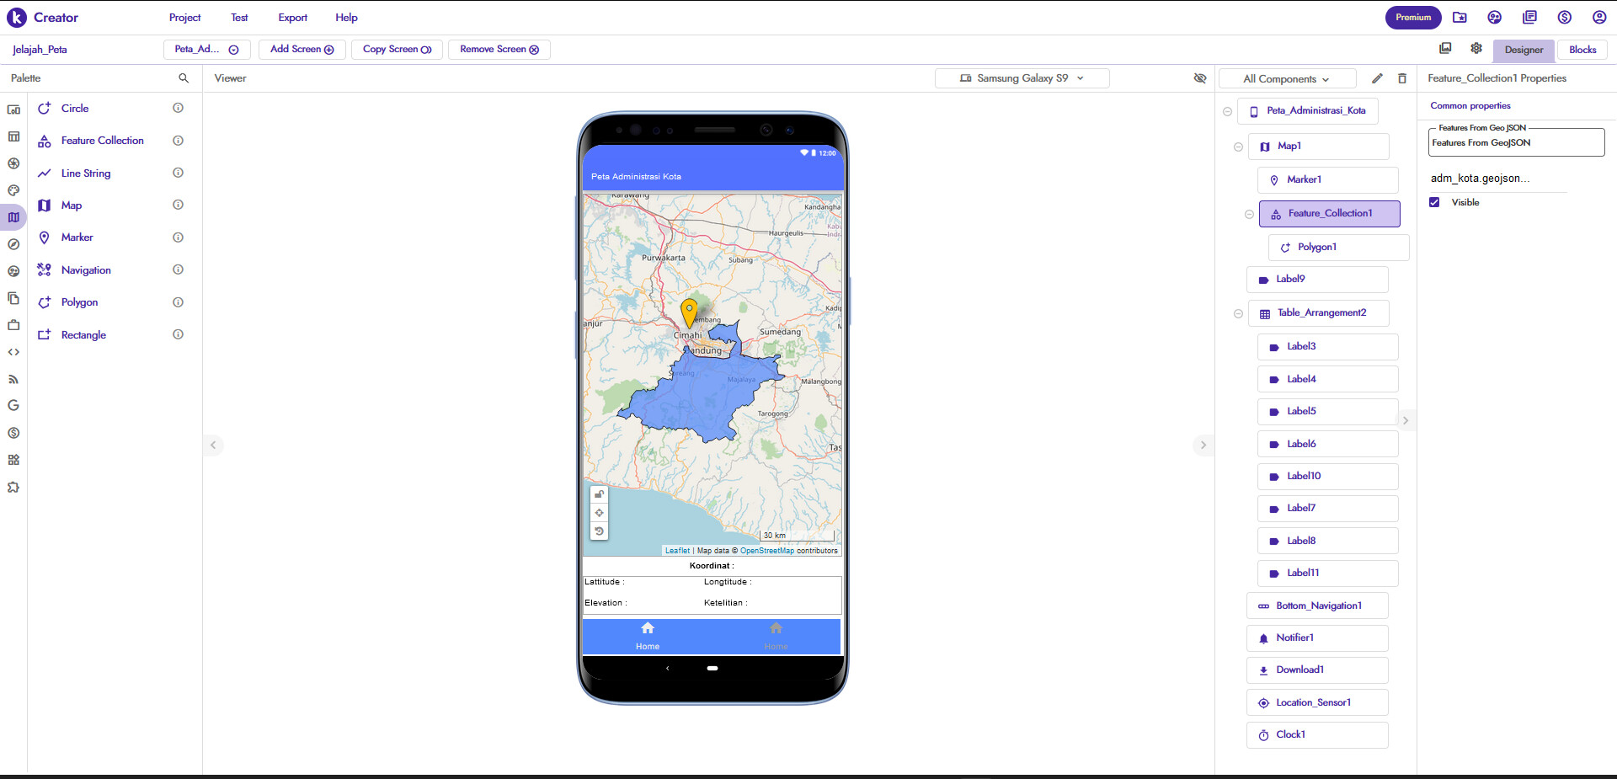Screen dimensions: 1617x779
Task: Uncheck the Visible property of Feature_Collection1
Action: pyautogui.click(x=1434, y=202)
